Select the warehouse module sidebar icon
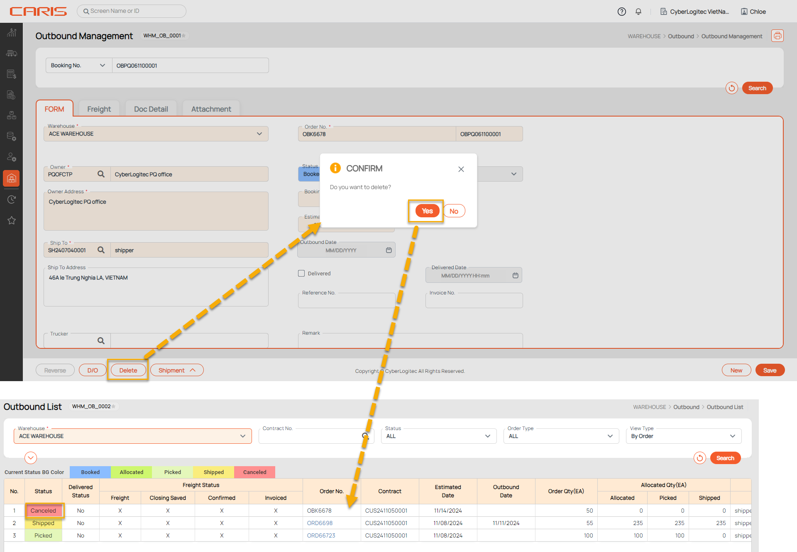Image resolution: width=797 pixels, height=552 pixels. coord(12,178)
